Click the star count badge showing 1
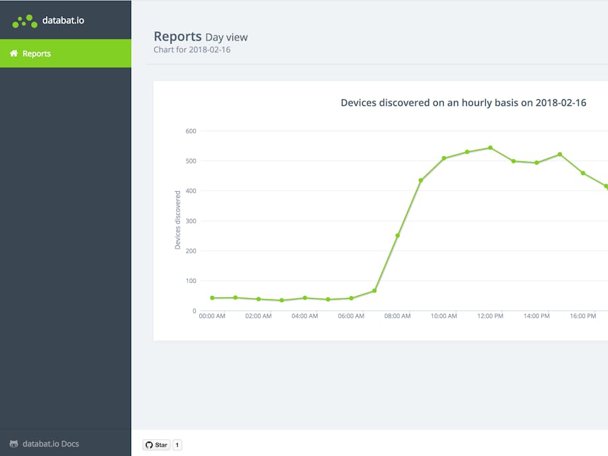 (x=176, y=445)
